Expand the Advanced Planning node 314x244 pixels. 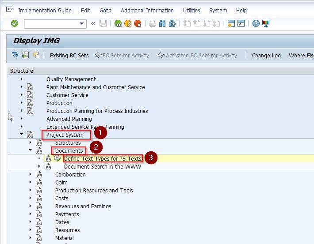pos(21,119)
